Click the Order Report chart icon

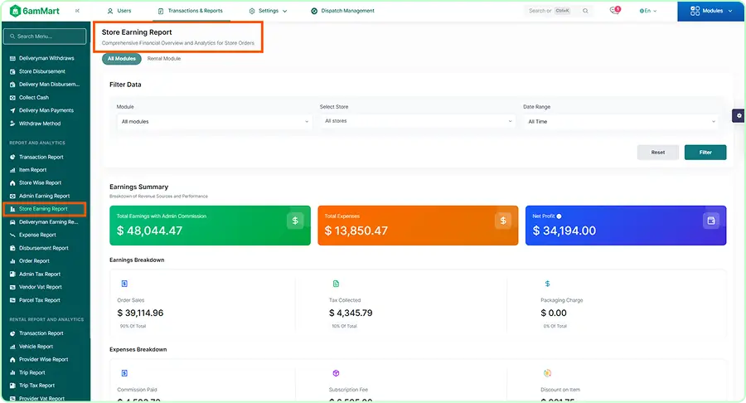click(12, 261)
